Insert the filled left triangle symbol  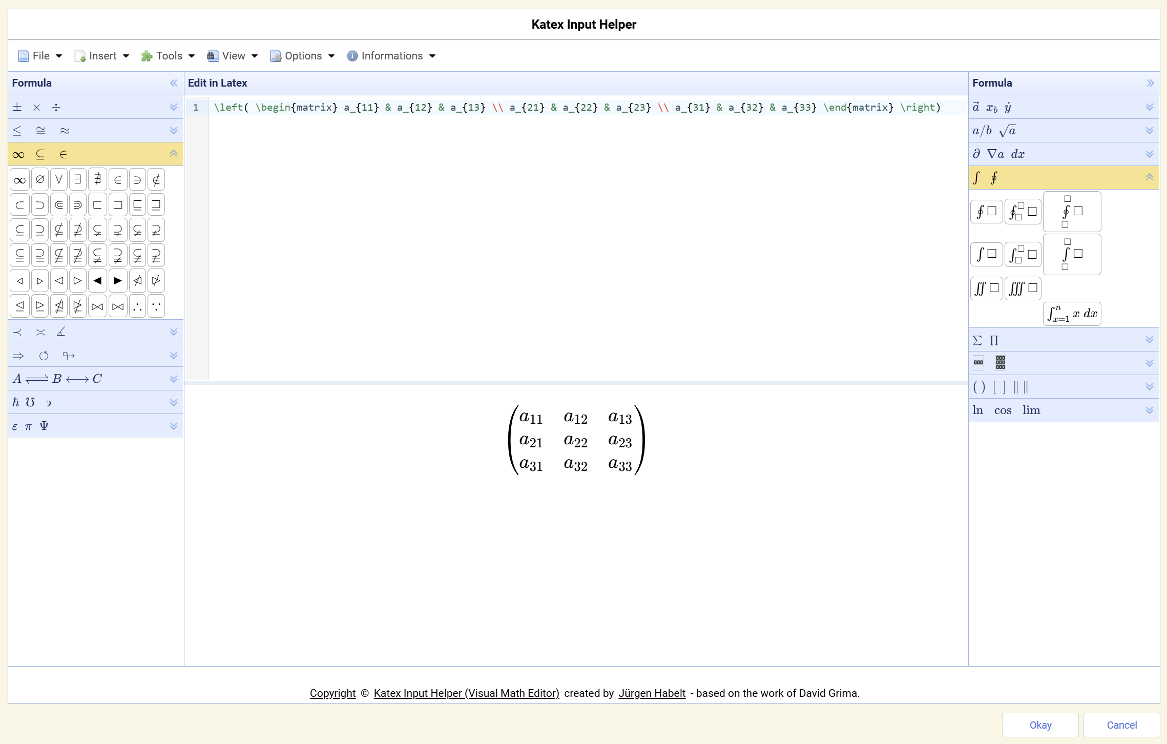pyautogui.click(x=97, y=281)
